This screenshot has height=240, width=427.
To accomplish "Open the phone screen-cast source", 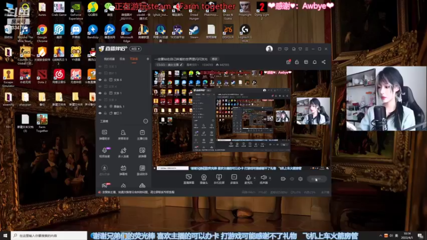I will [x=219, y=179].
